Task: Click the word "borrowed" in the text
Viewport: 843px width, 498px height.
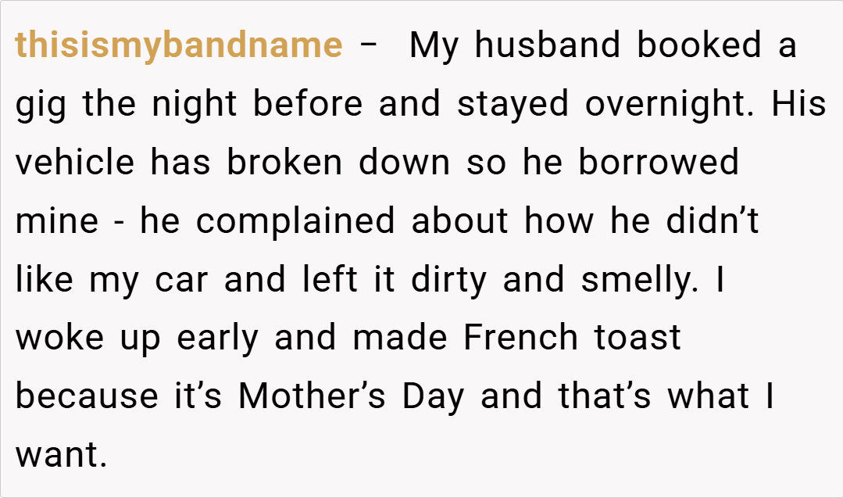Action: coord(658,163)
